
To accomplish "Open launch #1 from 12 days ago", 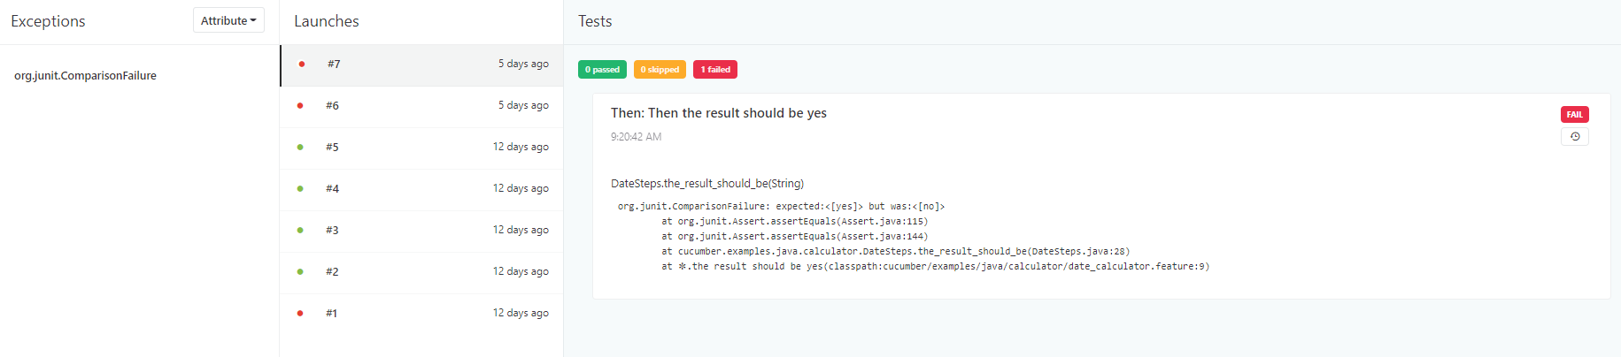I will [x=422, y=314].
